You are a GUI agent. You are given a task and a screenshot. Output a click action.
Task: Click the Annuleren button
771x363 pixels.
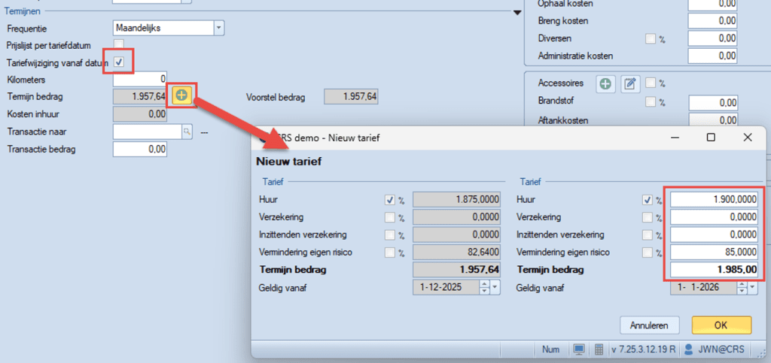click(650, 325)
